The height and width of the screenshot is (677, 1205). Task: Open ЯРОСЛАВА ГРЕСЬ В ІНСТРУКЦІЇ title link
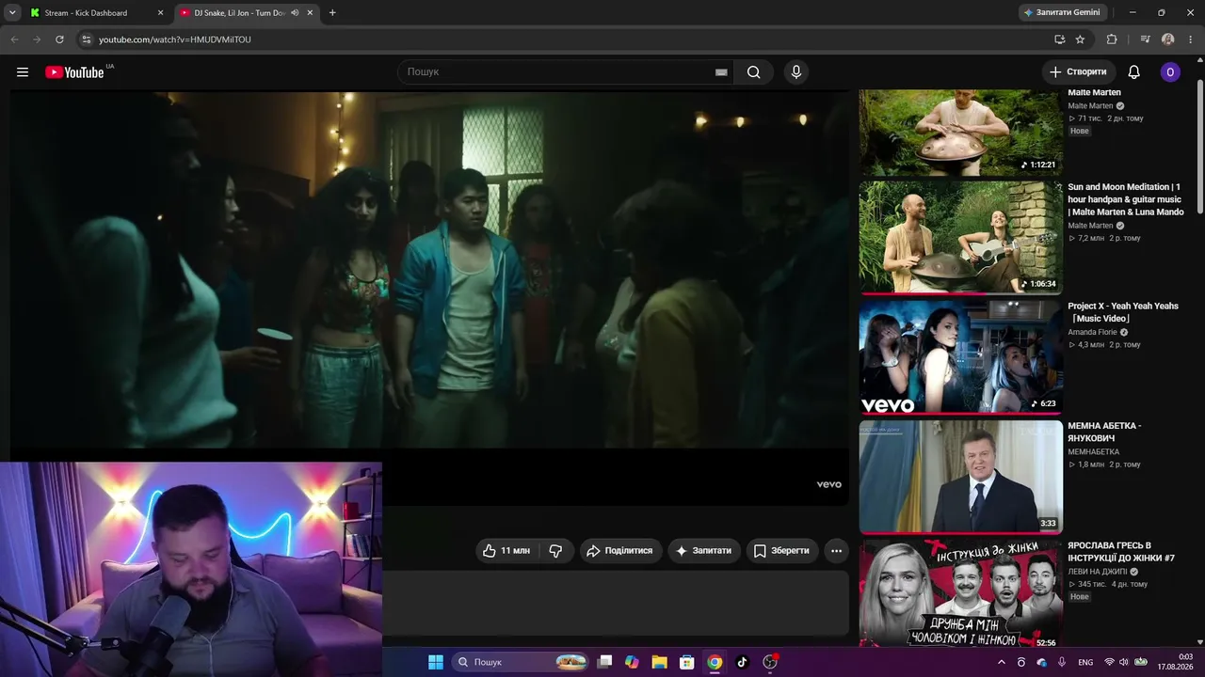click(x=1121, y=551)
